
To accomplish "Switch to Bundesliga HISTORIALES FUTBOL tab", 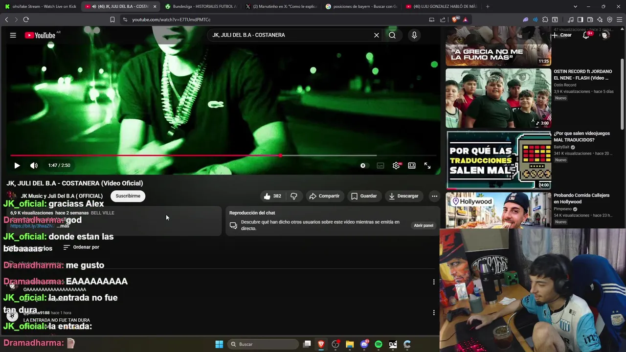I will click(x=201, y=6).
